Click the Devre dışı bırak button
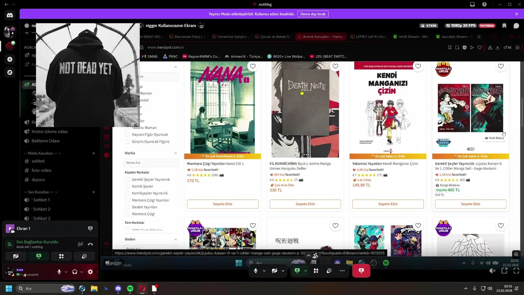The image size is (524, 295). tap(313, 14)
